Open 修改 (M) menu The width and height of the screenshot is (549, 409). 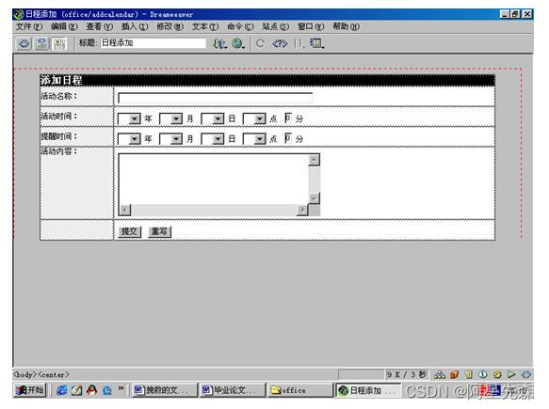pyautogui.click(x=170, y=26)
